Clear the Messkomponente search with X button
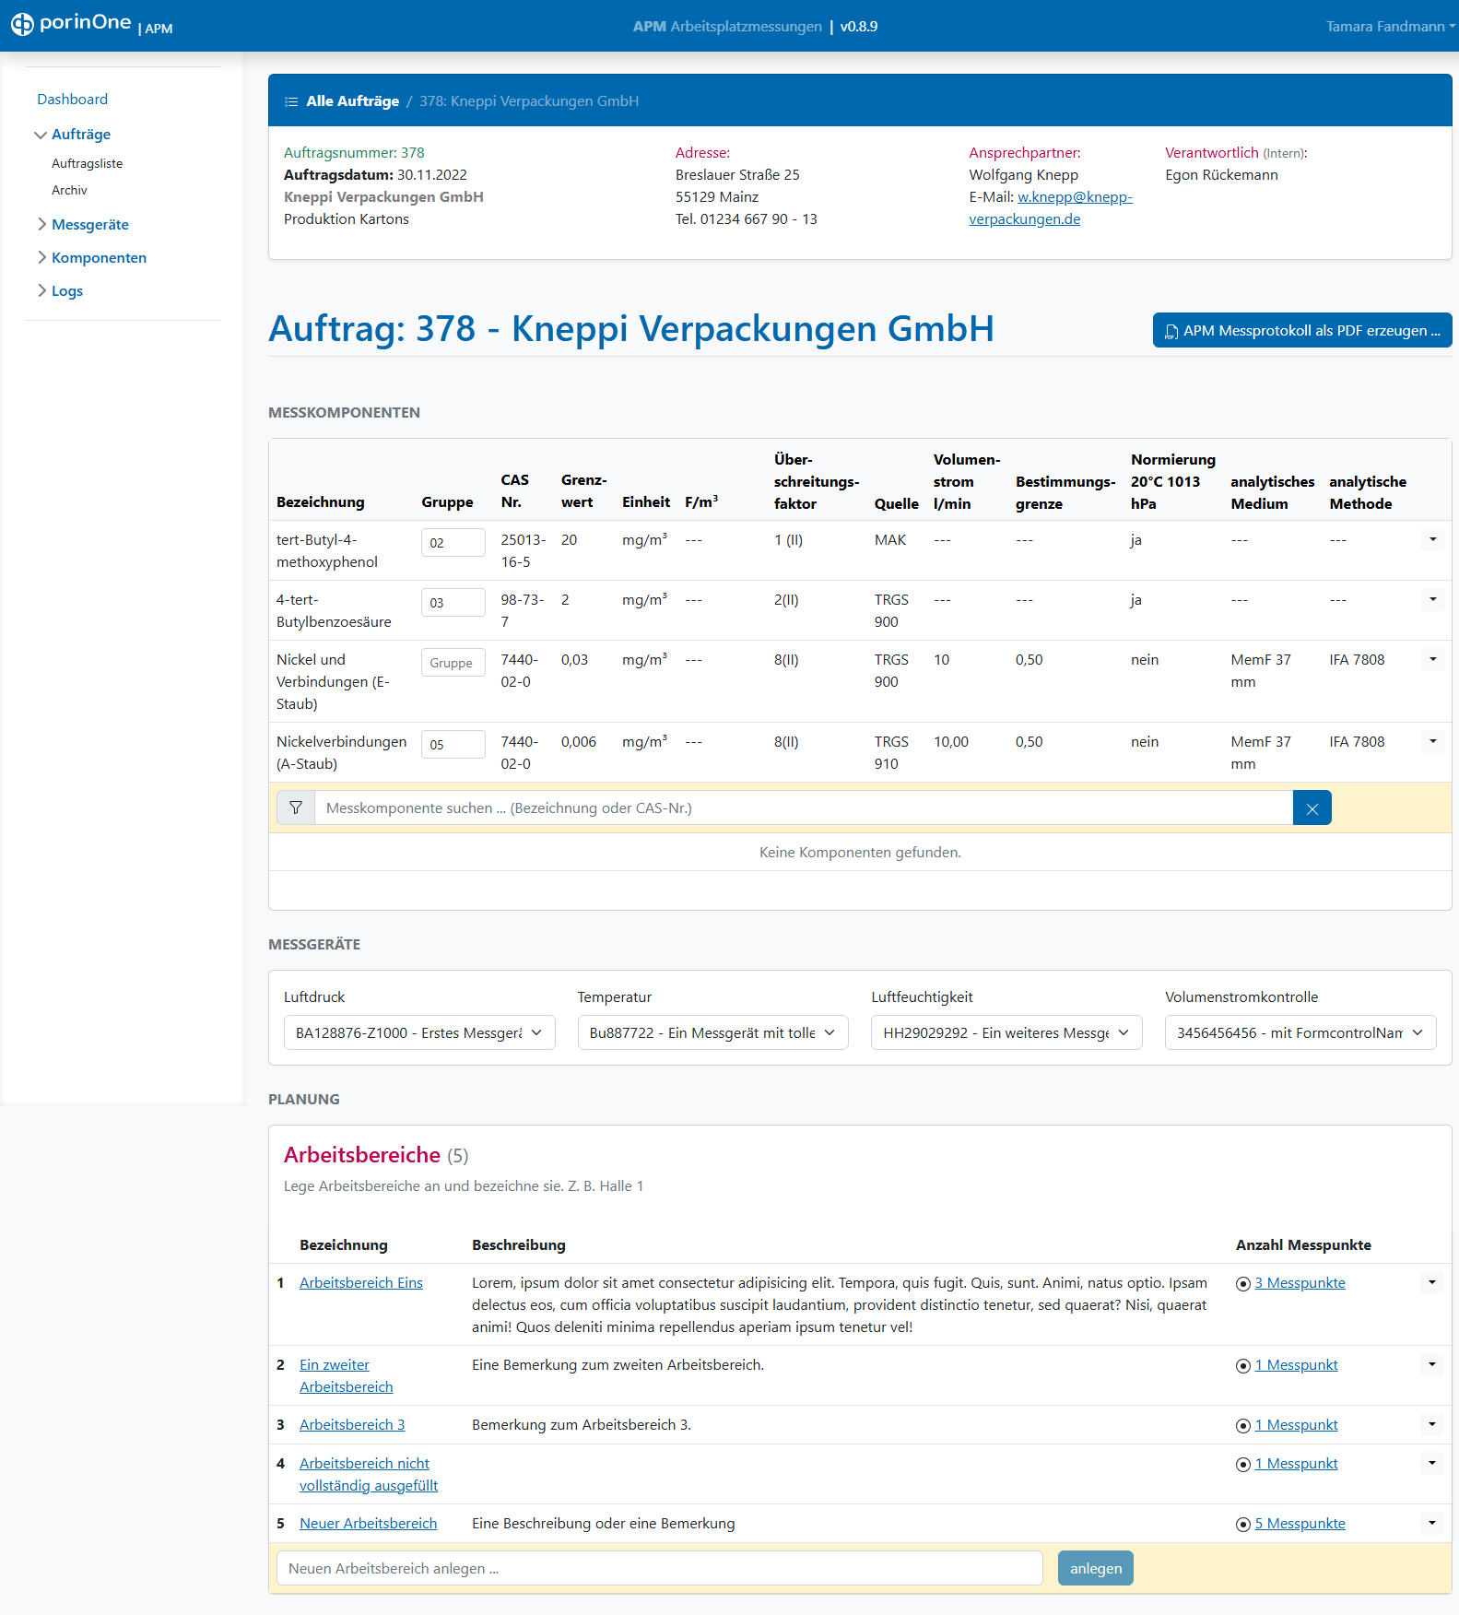 point(1312,808)
